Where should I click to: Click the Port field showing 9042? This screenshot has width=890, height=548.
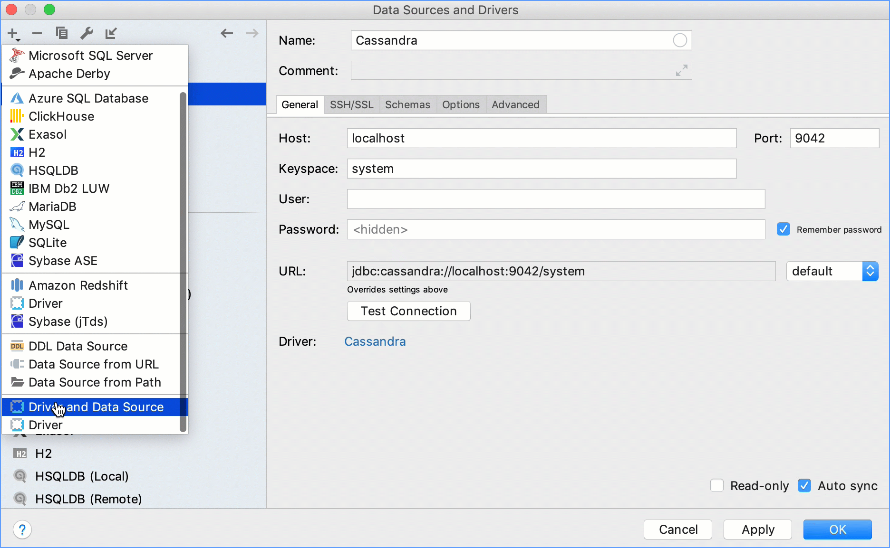pyautogui.click(x=834, y=138)
